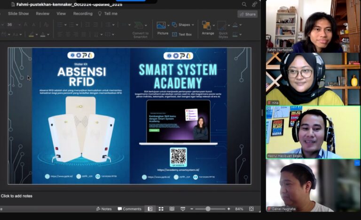Toggle Center paragraph alignment

pos(68,34)
